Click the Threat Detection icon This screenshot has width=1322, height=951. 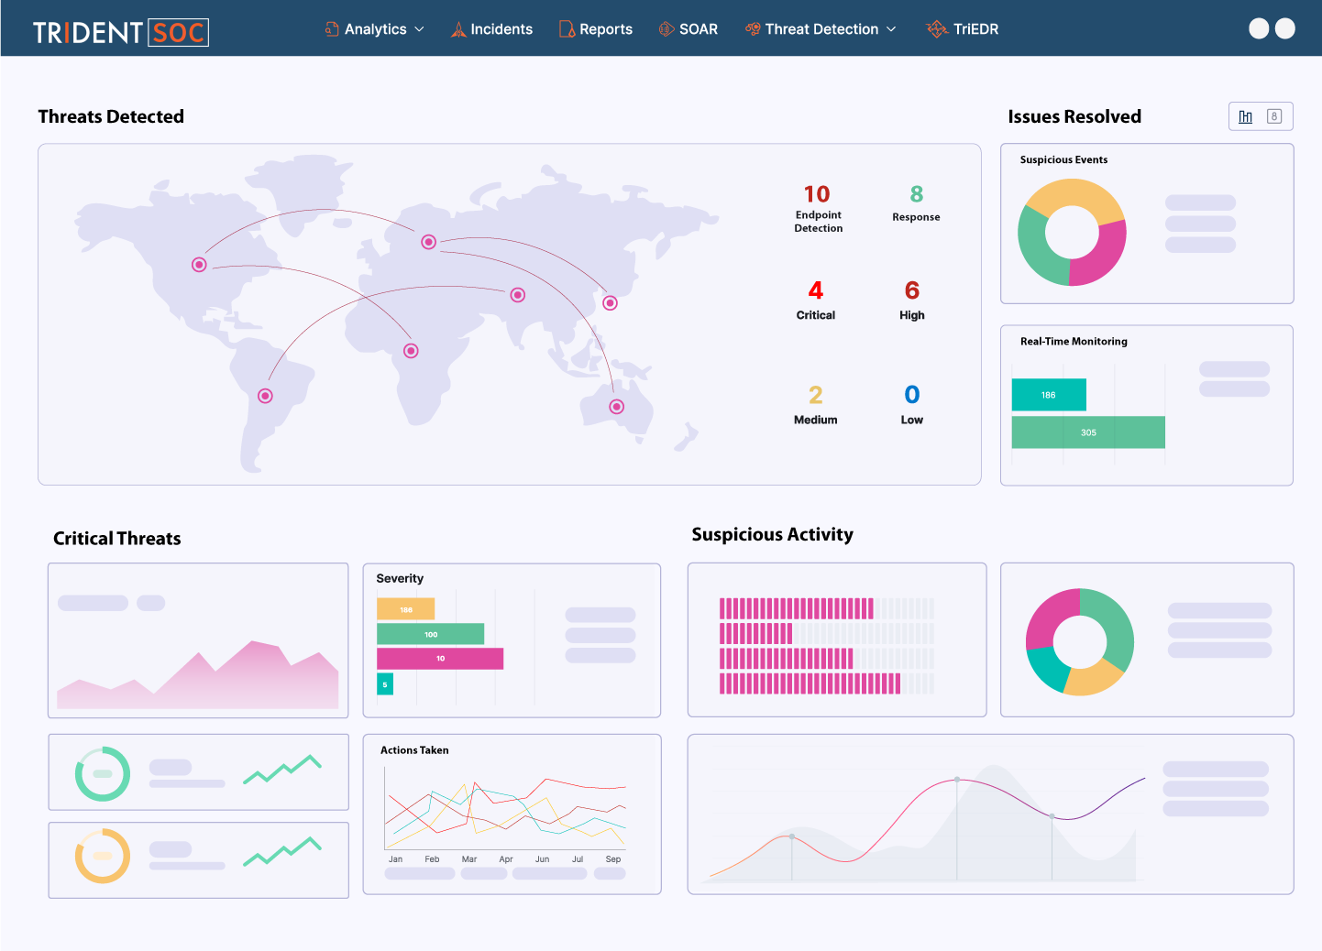coord(753,29)
